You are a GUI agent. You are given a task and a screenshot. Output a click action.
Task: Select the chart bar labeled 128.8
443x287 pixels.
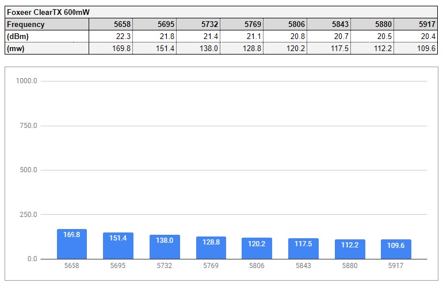211,247
